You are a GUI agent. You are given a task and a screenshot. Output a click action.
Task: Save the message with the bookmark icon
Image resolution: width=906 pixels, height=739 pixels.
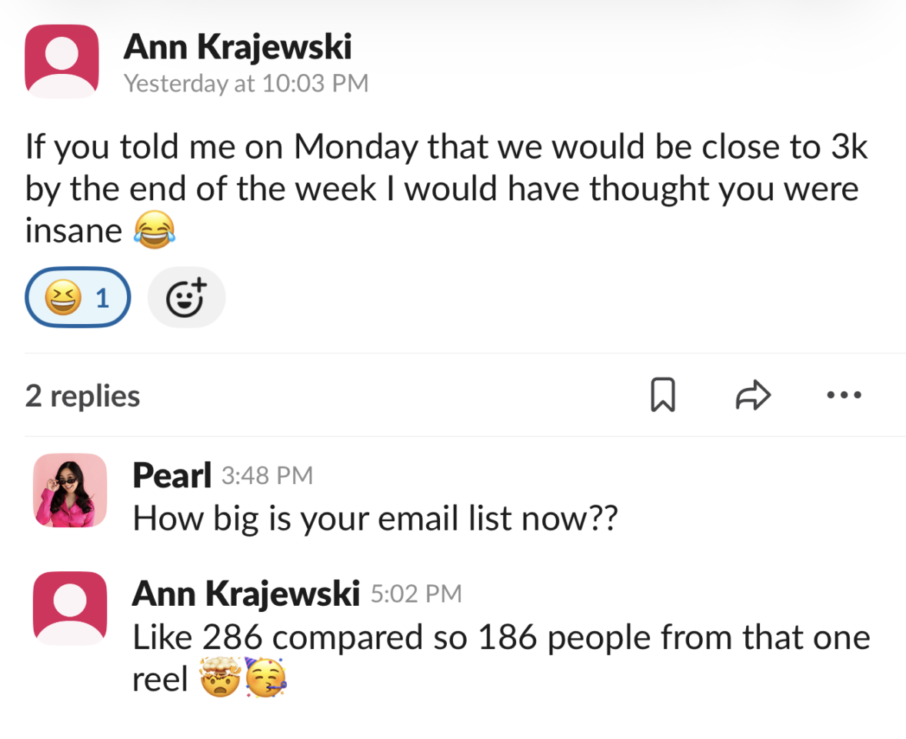point(662,396)
